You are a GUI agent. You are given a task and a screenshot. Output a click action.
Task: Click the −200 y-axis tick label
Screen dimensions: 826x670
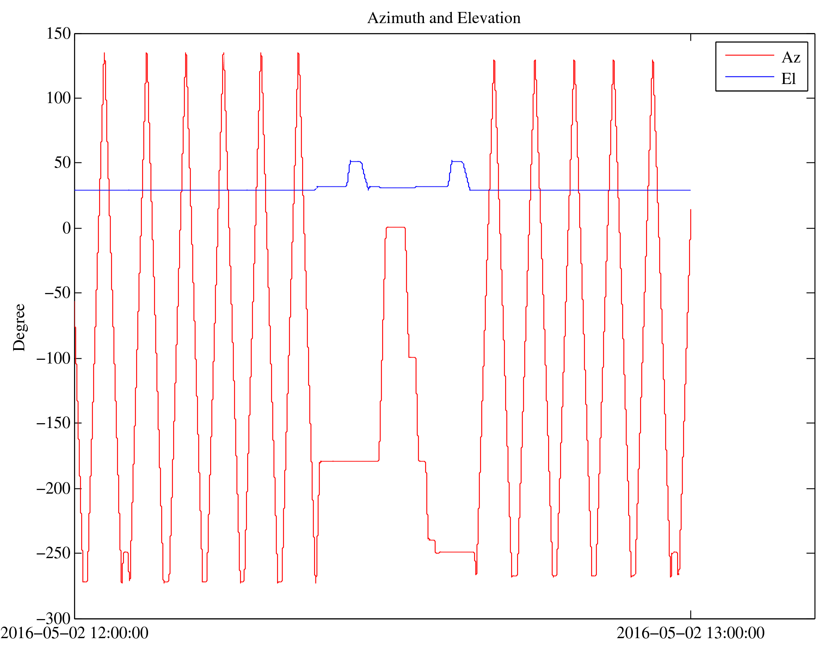53,488
